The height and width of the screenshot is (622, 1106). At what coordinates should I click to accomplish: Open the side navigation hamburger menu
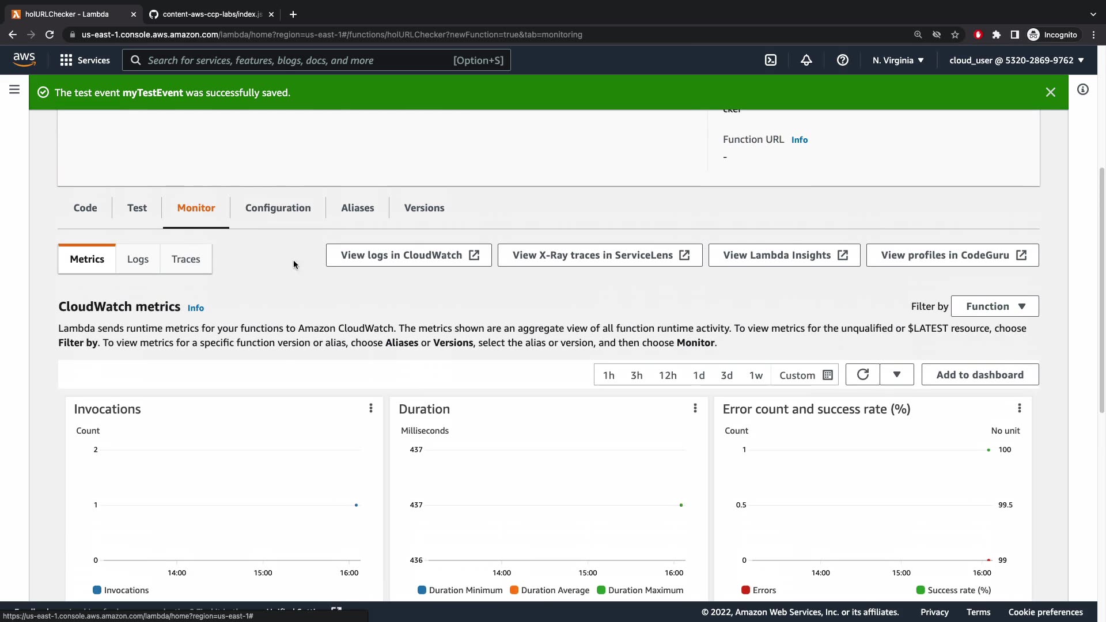[14, 90]
